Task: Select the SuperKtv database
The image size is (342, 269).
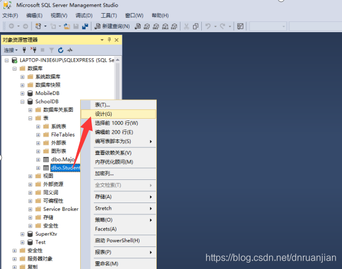Action: pyautogui.click(x=46, y=234)
